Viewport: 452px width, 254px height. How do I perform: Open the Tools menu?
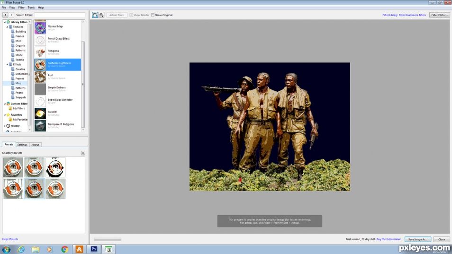[x=31, y=8]
